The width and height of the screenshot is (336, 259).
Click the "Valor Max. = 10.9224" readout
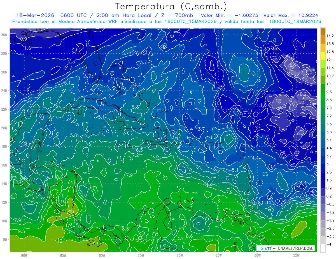[x=291, y=15]
